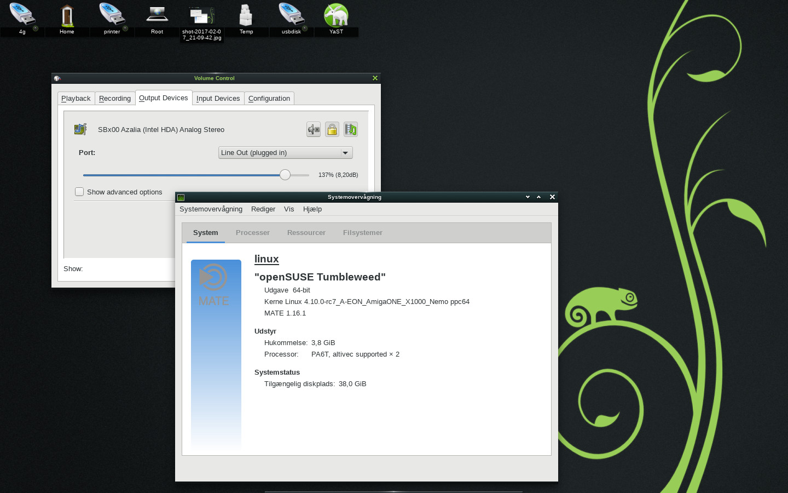Open the Configuration tab in Volume Control
This screenshot has width=788, height=493.
coord(269,99)
